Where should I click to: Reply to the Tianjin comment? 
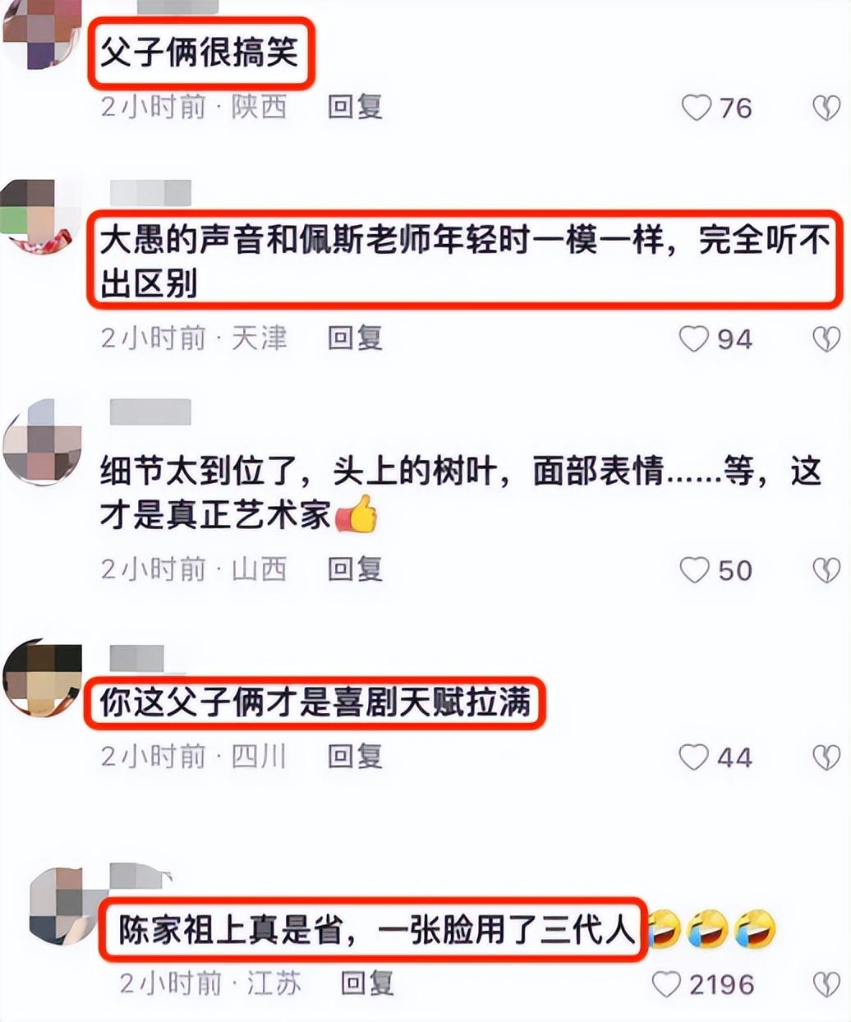tap(355, 338)
